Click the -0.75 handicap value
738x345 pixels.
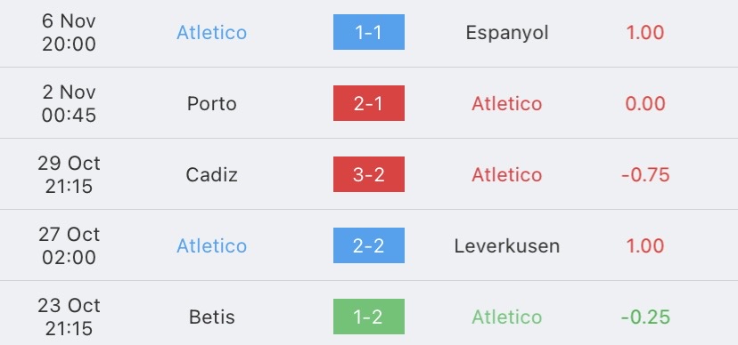(645, 175)
